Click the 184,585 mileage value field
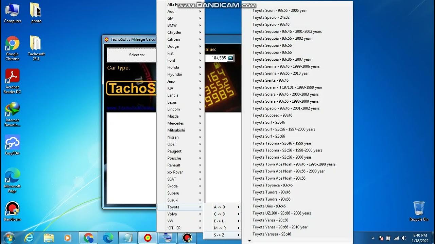The image size is (435, 244). click(219, 58)
